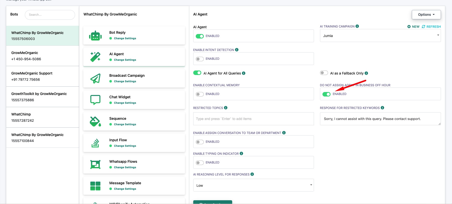The width and height of the screenshot is (452, 204).
Task: Enable the Intent Detection toggle
Action: (200, 59)
